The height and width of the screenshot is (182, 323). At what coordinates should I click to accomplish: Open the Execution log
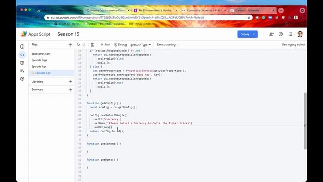point(166,45)
